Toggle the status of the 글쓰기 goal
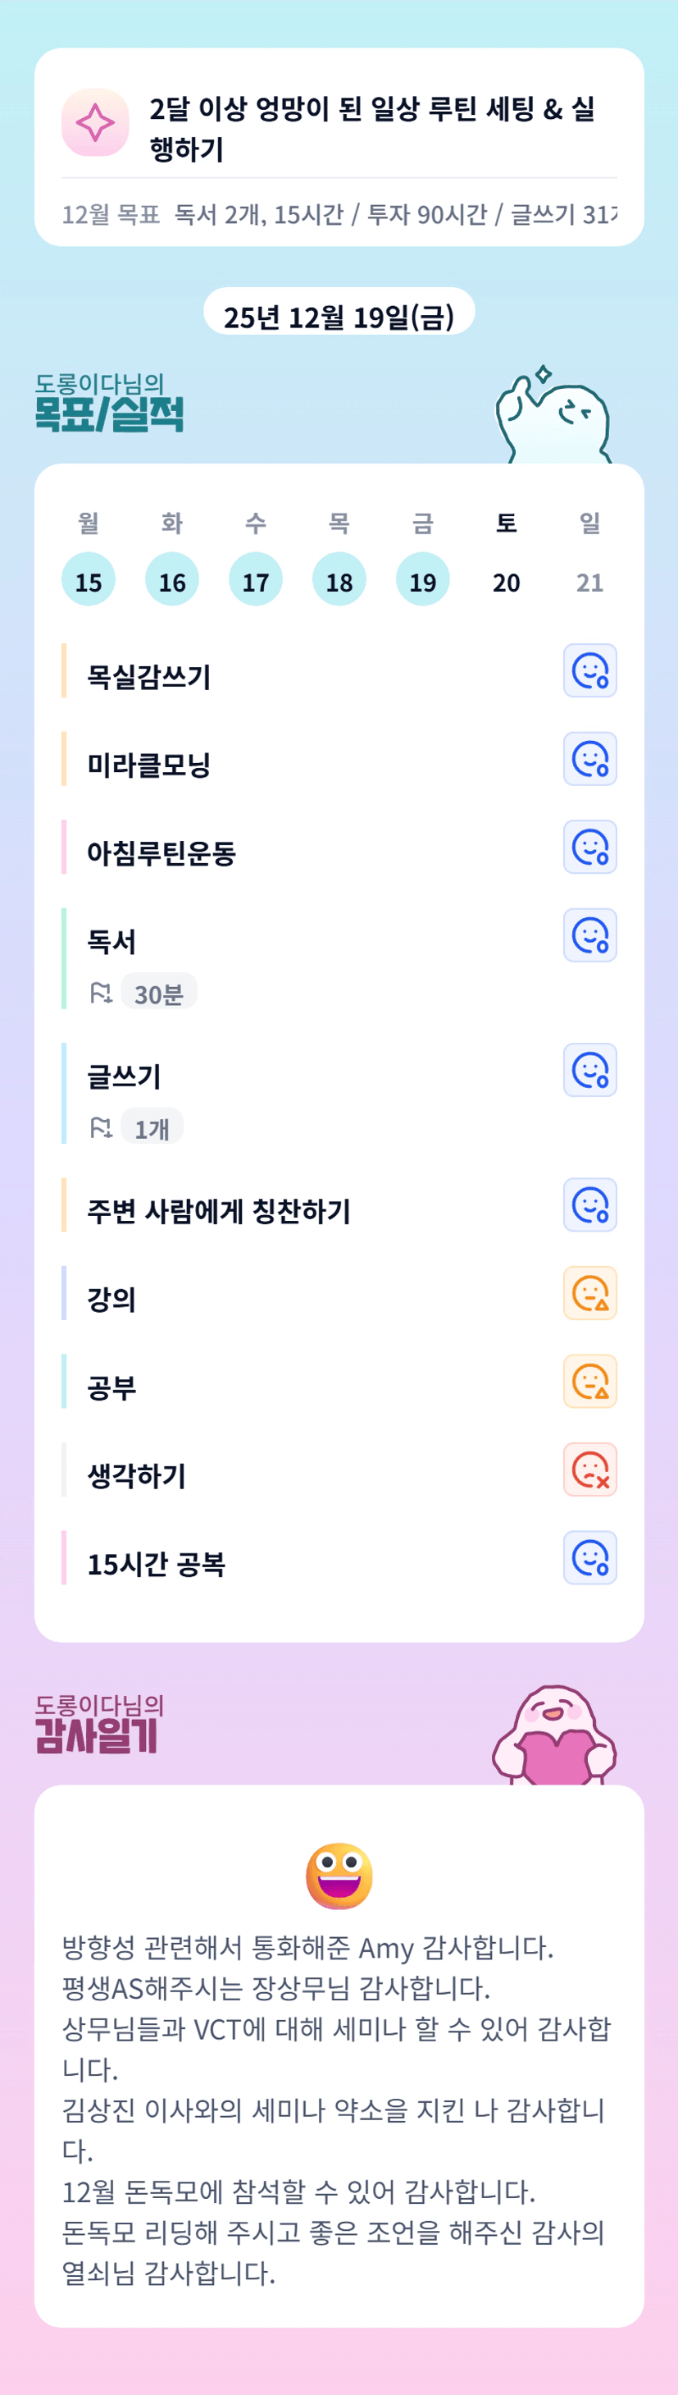This screenshot has width=678, height=2395. coord(589,1070)
